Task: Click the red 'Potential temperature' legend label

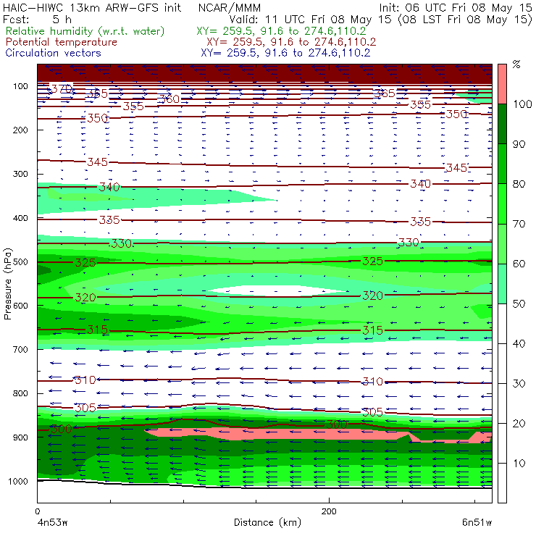Action: click(62, 42)
